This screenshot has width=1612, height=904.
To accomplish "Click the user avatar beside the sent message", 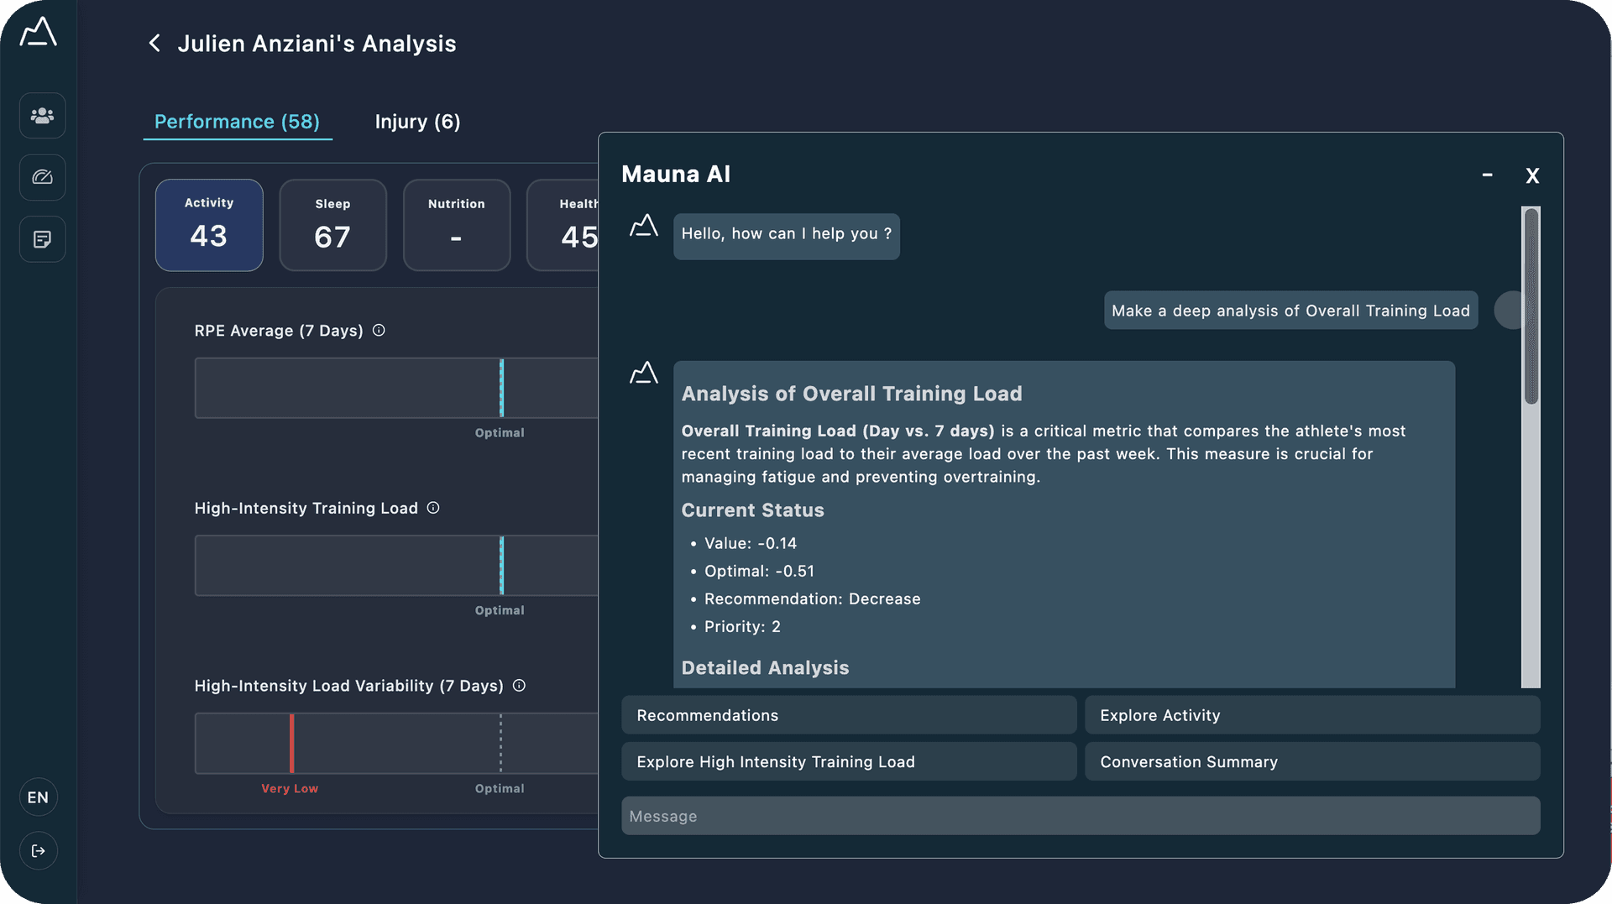I will tap(1509, 310).
